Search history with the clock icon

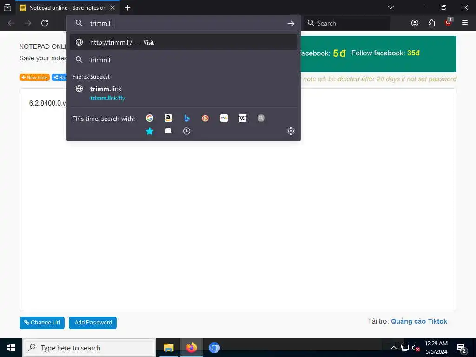(187, 131)
